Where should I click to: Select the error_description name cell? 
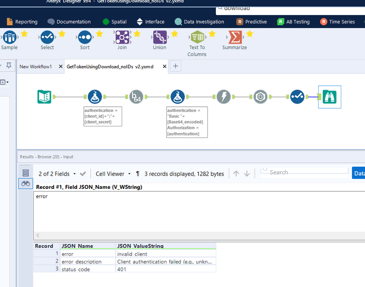click(88, 261)
